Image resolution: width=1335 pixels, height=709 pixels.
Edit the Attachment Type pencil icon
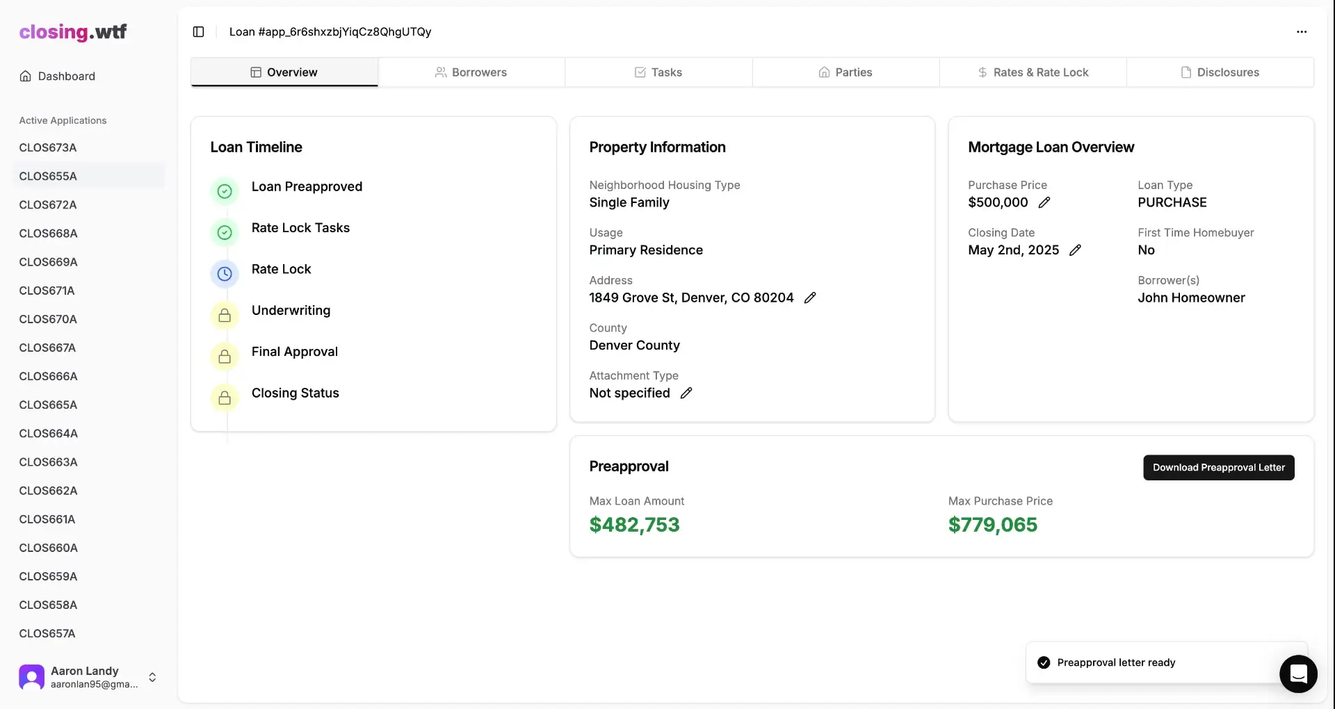pyautogui.click(x=687, y=393)
